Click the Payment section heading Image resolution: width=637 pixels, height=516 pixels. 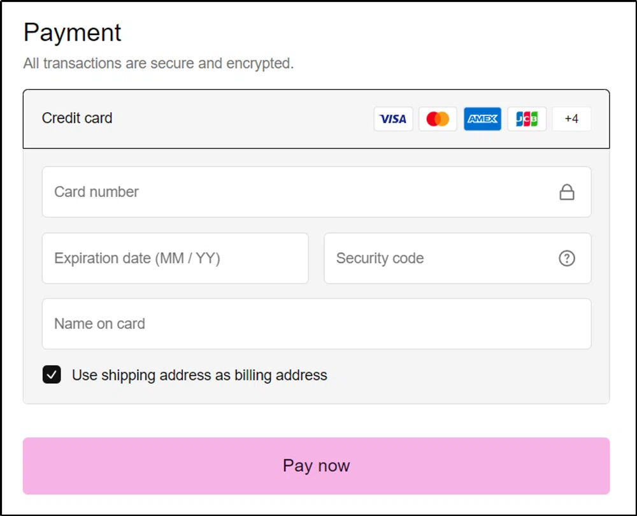tap(72, 32)
